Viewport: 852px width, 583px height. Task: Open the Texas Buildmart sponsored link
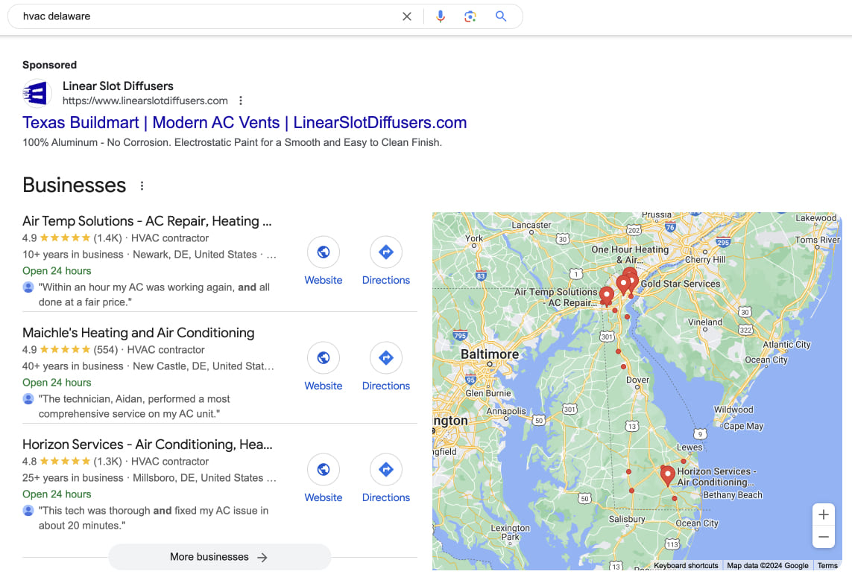pyautogui.click(x=244, y=123)
